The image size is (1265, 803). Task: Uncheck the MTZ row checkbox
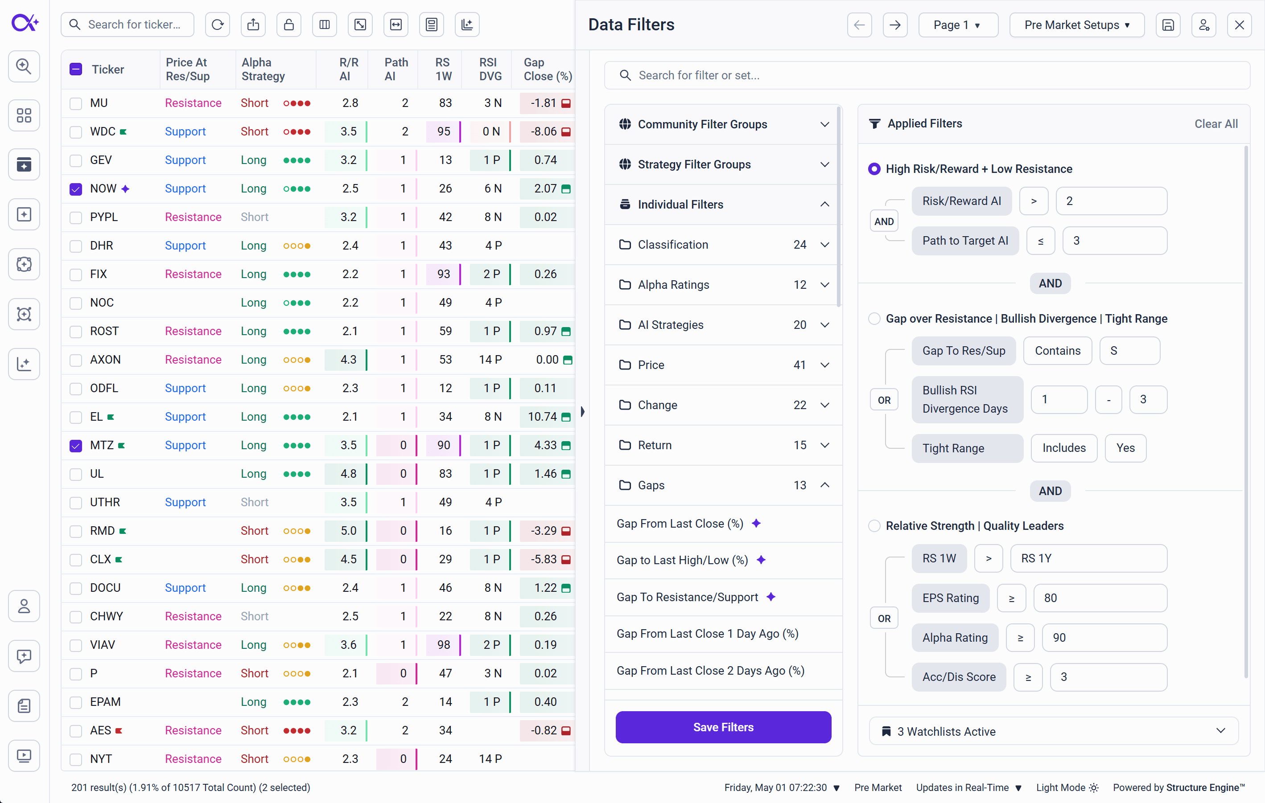[76, 446]
